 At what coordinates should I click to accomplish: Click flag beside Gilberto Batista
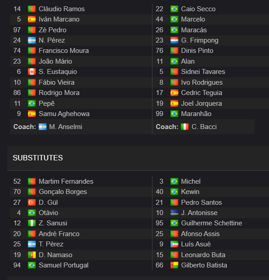[174, 265]
